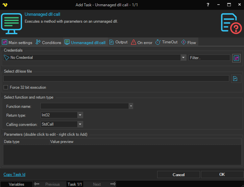The width and height of the screenshot is (244, 187).
Task: Click the Variables button at bottom
Action: (16, 184)
